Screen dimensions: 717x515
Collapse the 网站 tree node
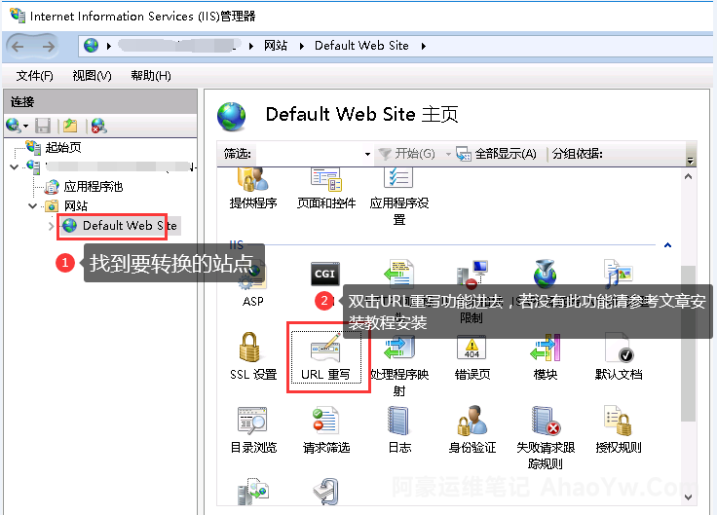[x=34, y=206]
